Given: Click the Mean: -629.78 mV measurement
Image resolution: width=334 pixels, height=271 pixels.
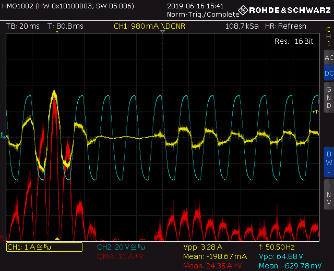Looking at the screenshot, I should [x=290, y=266].
